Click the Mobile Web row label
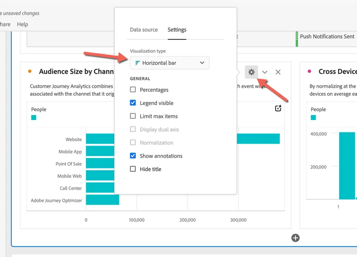Image resolution: width=357 pixels, height=257 pixels. (69, 176)
